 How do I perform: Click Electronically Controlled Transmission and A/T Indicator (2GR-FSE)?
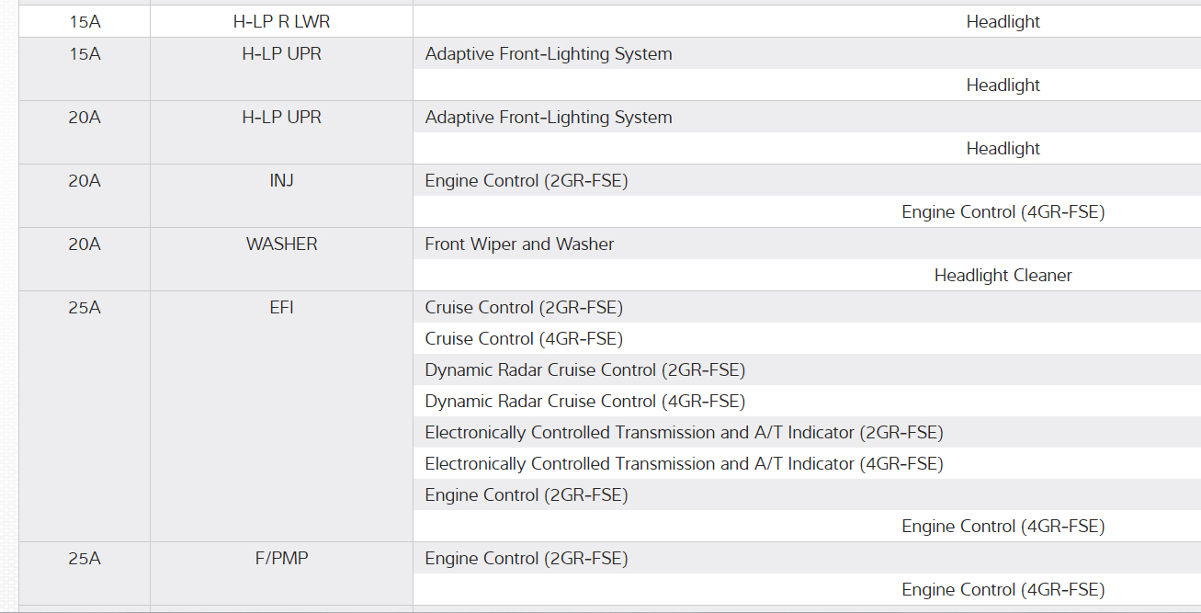click(684, 433)
